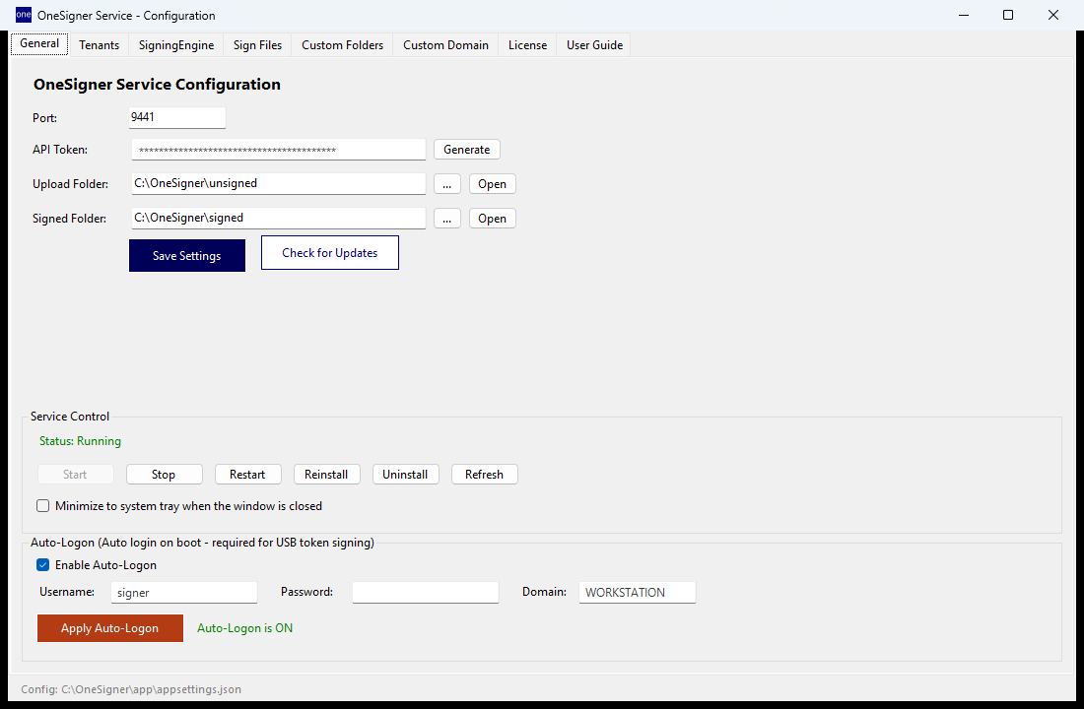Screen dimensions: 1084x709
Task: Open the SigningEngine tab
Action: [176, 45]
